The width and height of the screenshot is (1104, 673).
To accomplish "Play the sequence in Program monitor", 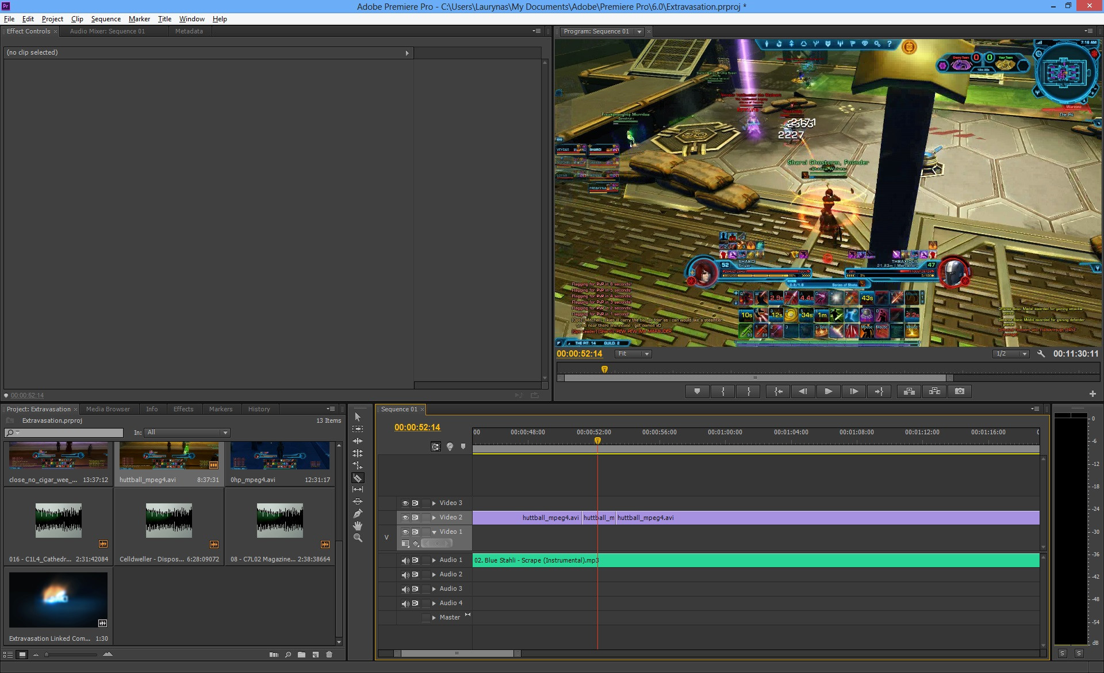I will pyautogui.click(x=829, y=392).
